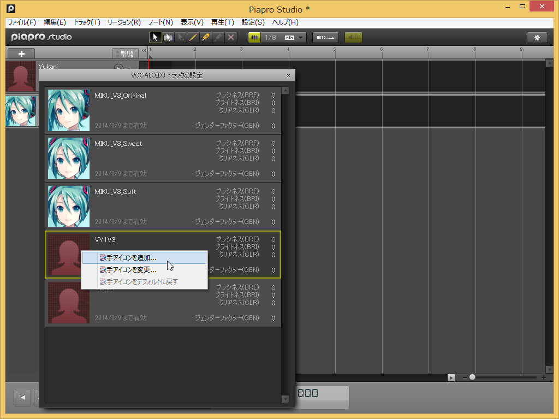The height and width of the screenshot is (419, 559).
Task: Select the grayed-out glue tool
Action: coord(218,38)
